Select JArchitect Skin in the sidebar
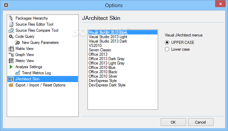The image size is (228, 131). (43, 79)
